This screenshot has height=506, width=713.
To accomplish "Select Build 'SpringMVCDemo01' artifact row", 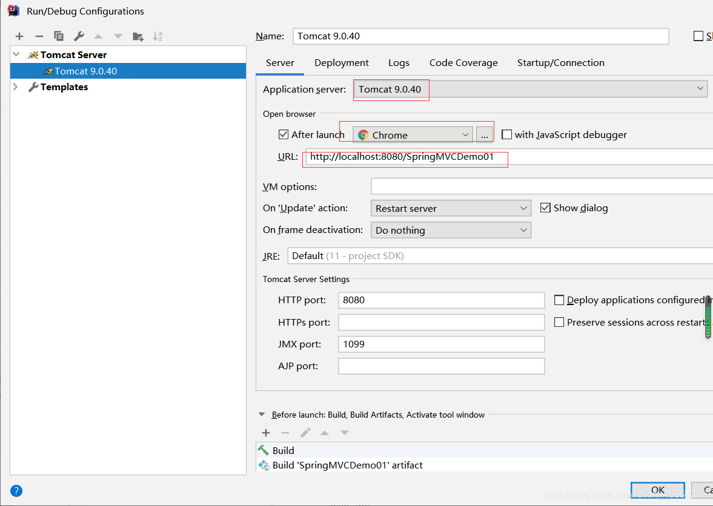I will (484, 465).
